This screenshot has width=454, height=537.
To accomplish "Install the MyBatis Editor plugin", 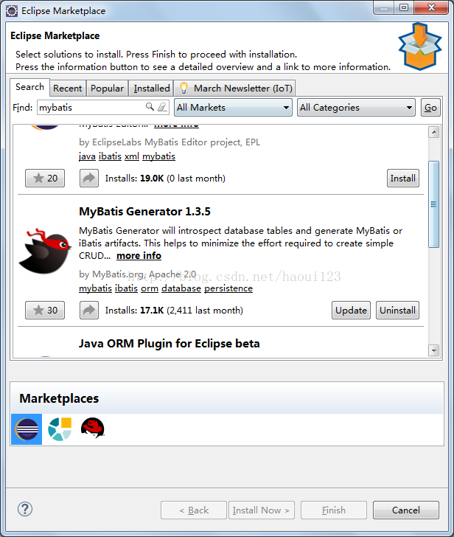I will coord(402,178).
